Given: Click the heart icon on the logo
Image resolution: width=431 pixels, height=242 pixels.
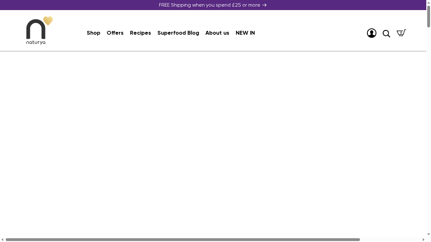Looking at the screenshot, I should pyautogui.click(x=48, y=21).
